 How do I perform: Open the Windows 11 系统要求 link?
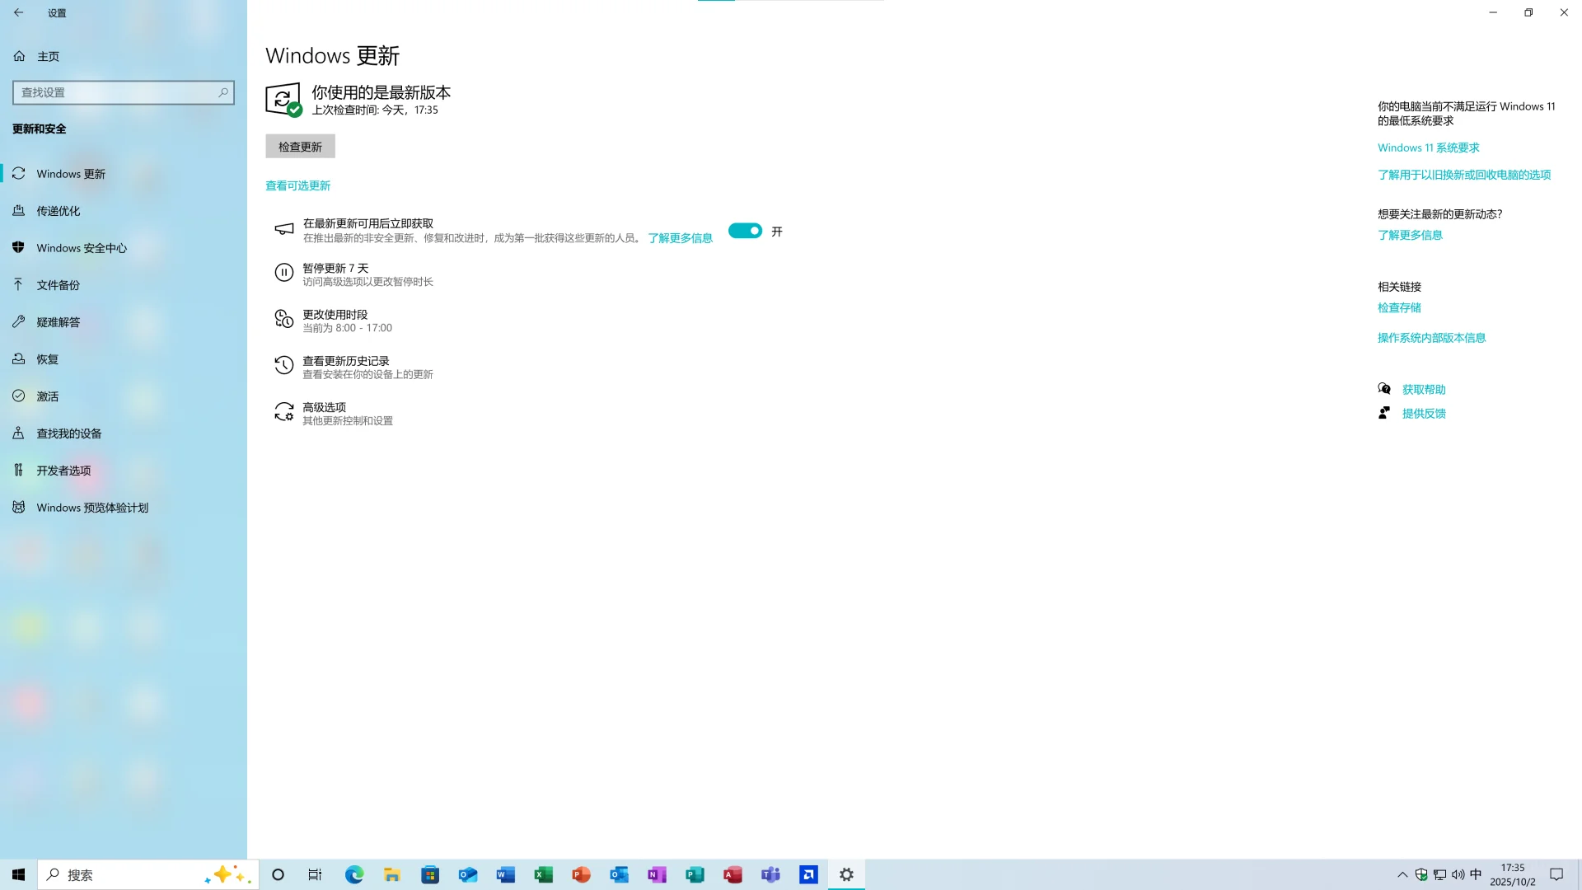coord(1428,147)
